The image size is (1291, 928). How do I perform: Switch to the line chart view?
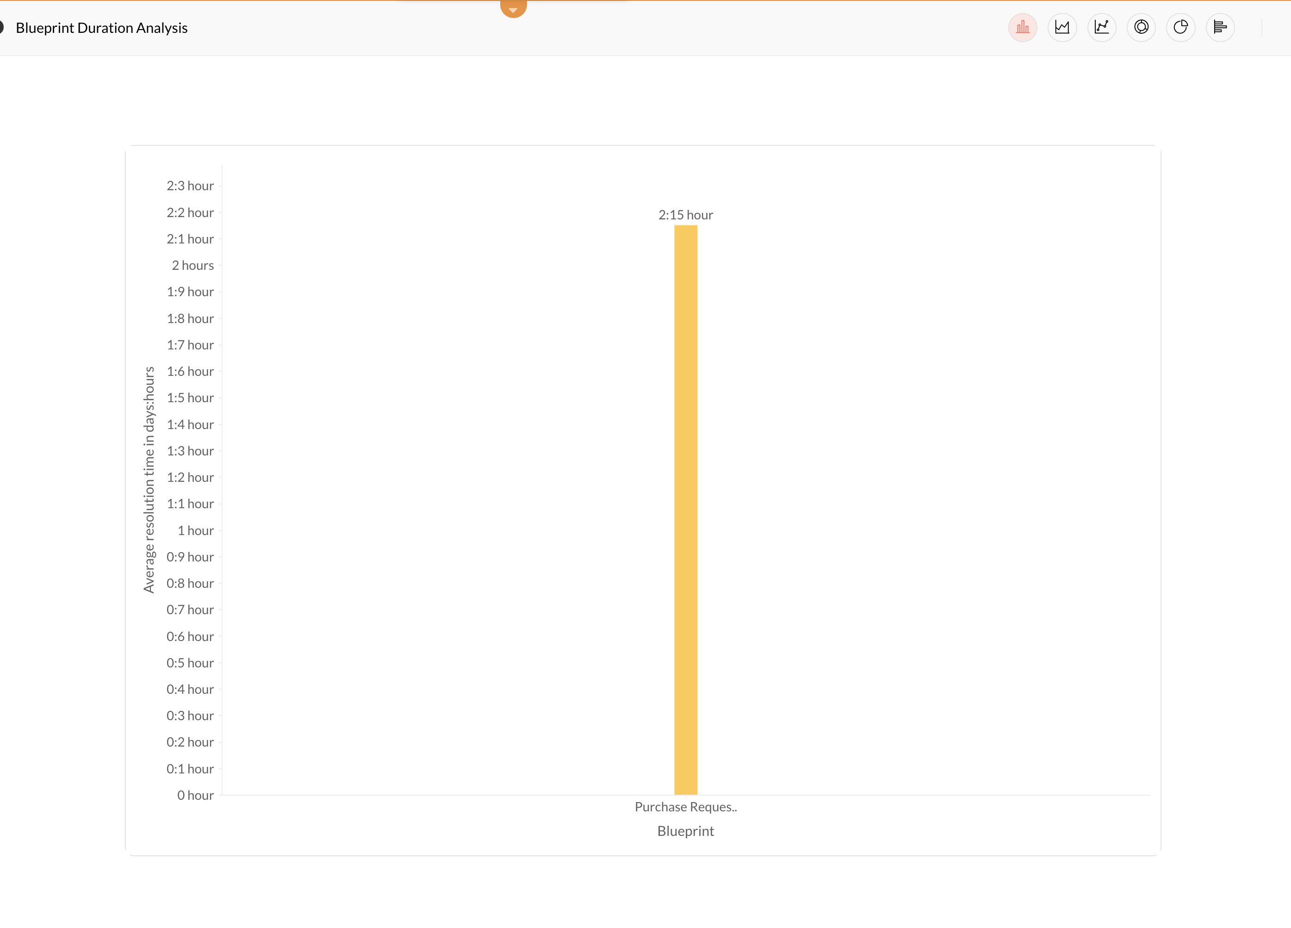click(x=1101, y=27)
